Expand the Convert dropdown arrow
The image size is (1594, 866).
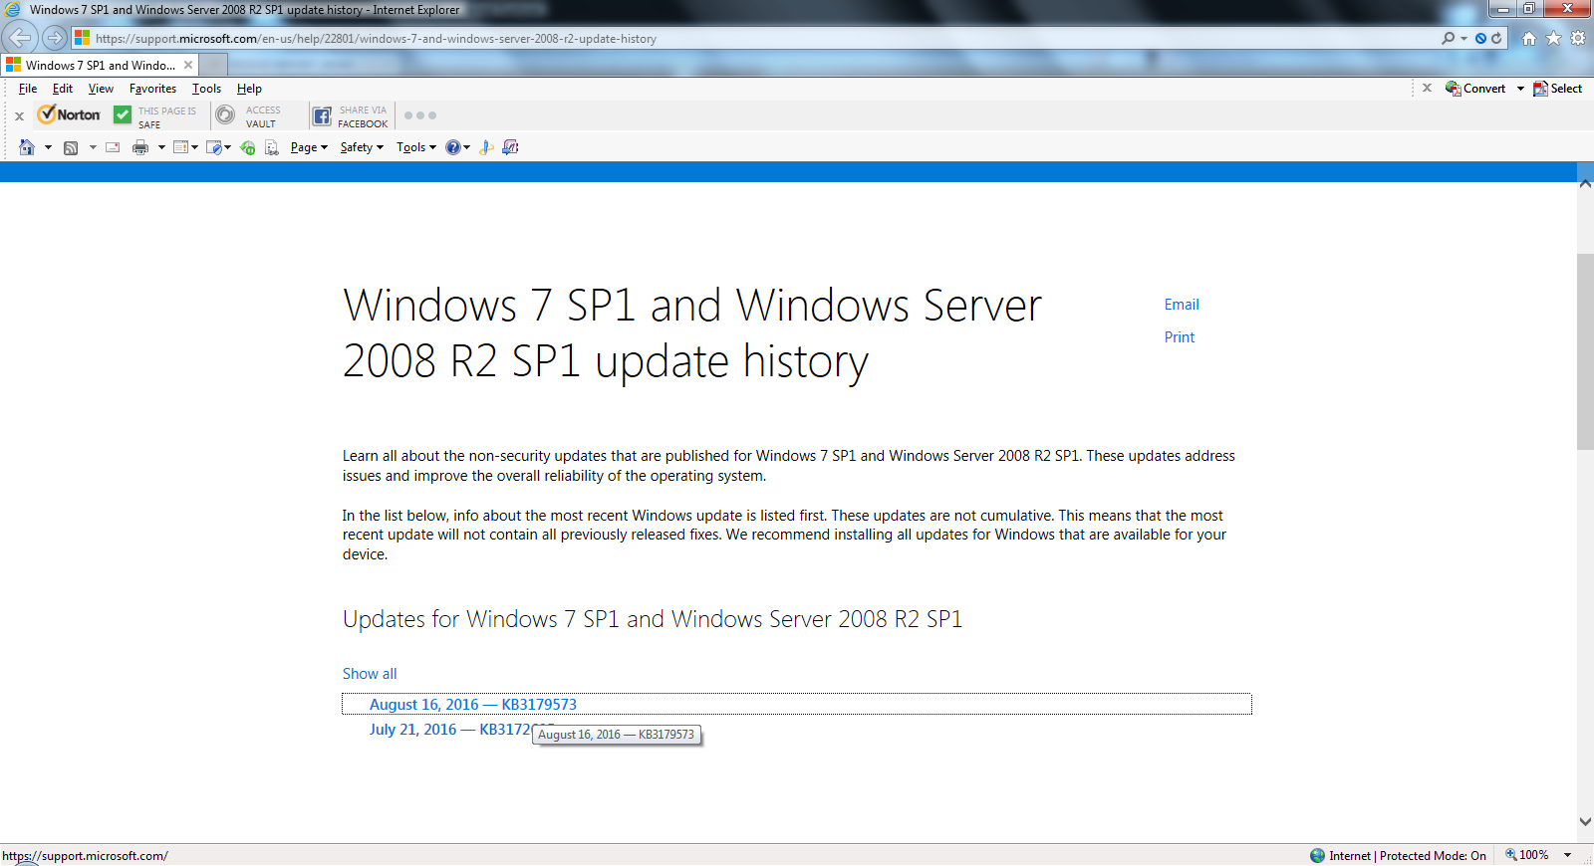click(1520, 89)
